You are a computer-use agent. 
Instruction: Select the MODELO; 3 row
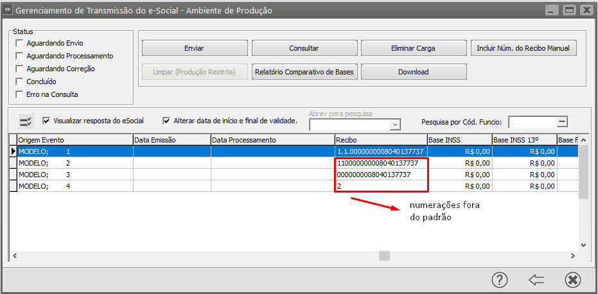(294, 175)
